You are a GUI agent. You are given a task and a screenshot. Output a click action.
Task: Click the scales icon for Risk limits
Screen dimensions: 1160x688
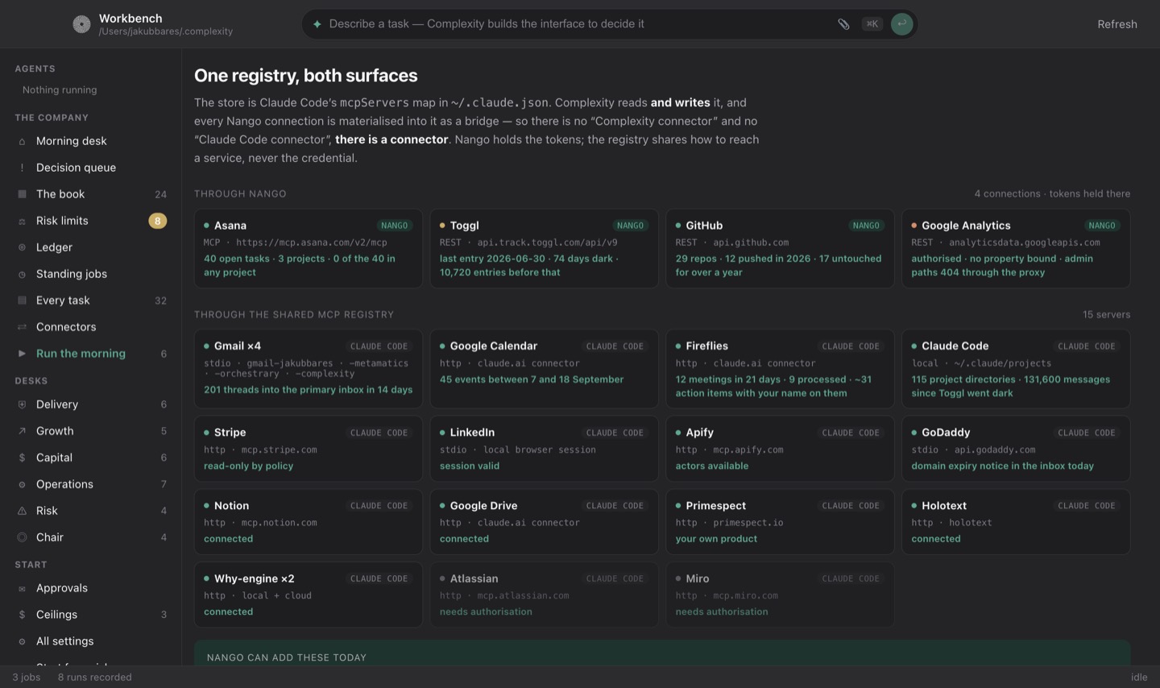(x=22, y=221)
